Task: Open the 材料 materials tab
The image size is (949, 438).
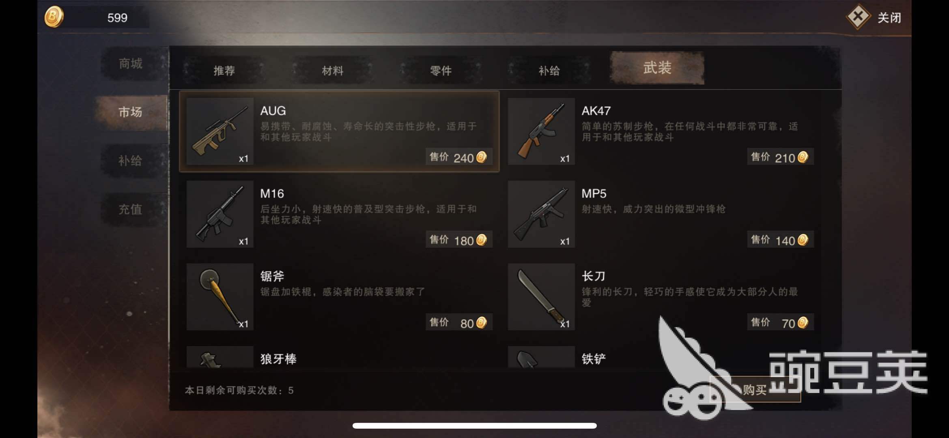Action: point(332,71)
